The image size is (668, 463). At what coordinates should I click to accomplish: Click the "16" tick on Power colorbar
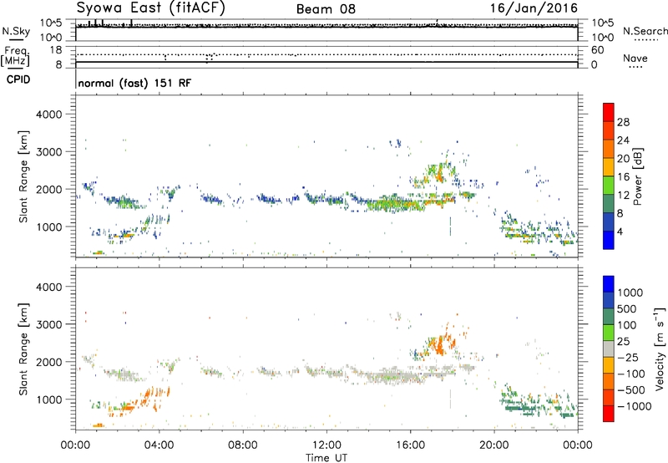(623, 177)
